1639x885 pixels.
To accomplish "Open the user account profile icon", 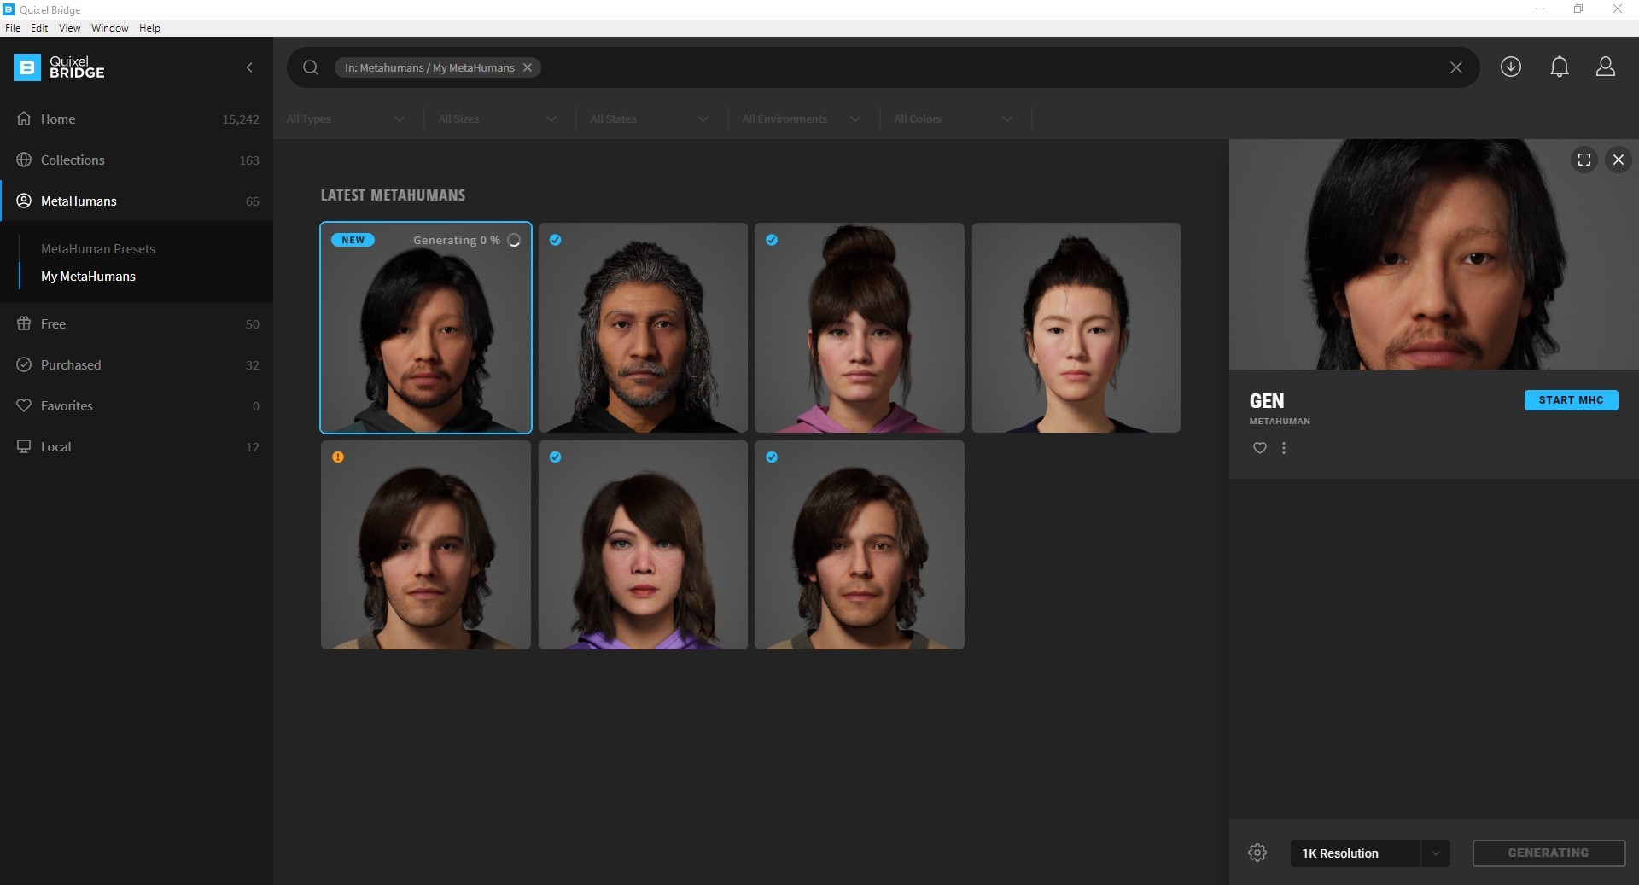I will coord(1605,67).
